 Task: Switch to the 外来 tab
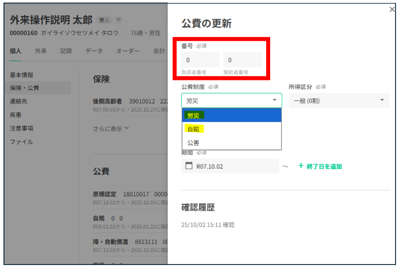coord(41,50)
